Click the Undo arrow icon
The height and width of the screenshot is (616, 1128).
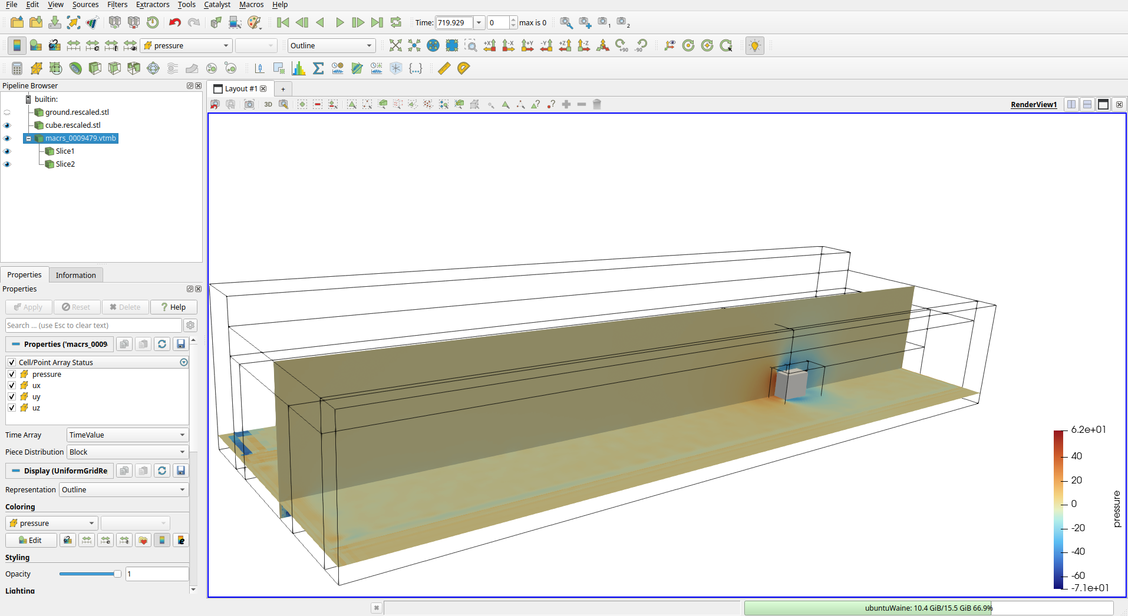tap(174, 22)
